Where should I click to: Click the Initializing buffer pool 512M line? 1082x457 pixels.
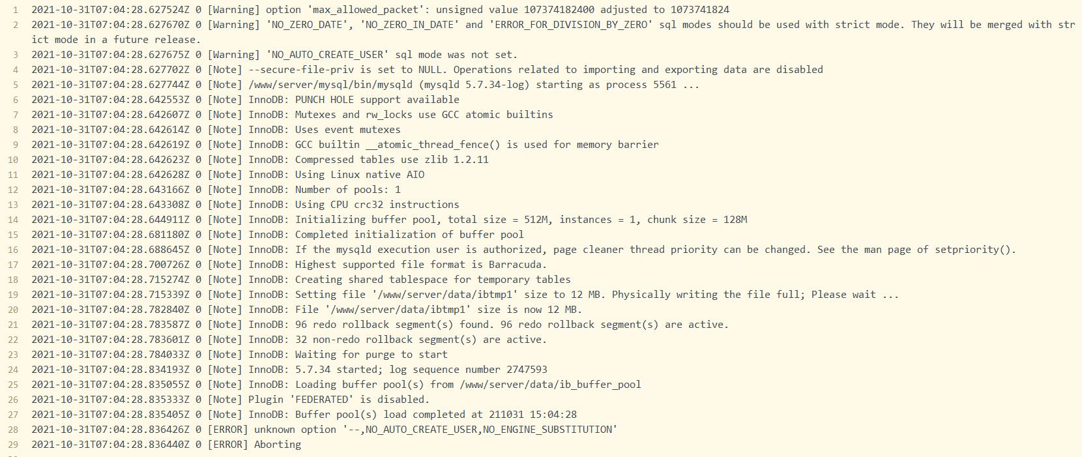(x=389, y=220)
